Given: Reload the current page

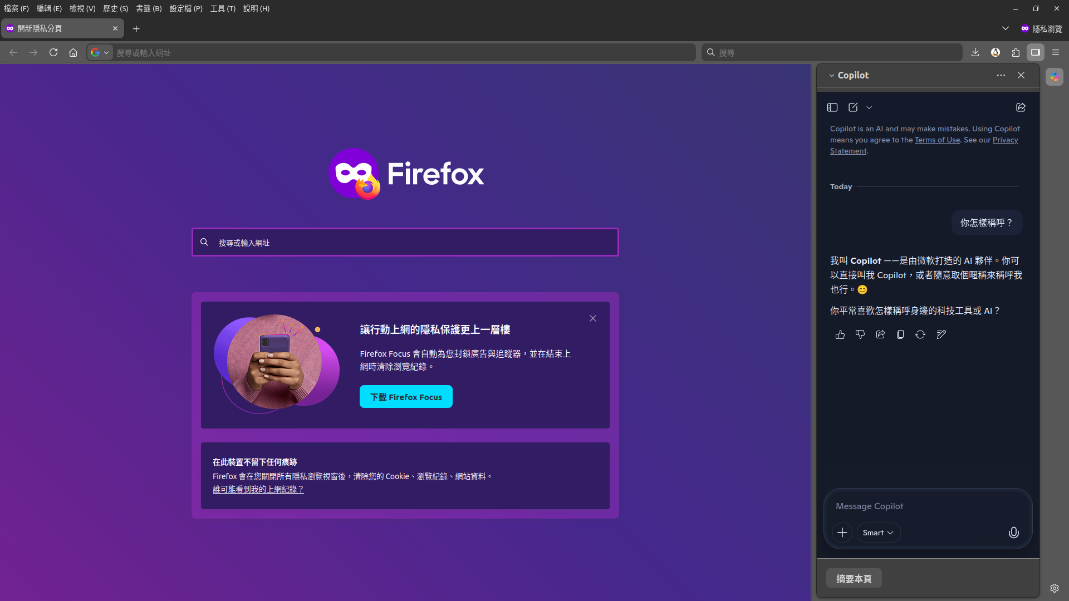Looking at the screenshot, I should [53, 52].
